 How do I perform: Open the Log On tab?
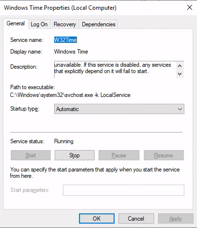39,24
